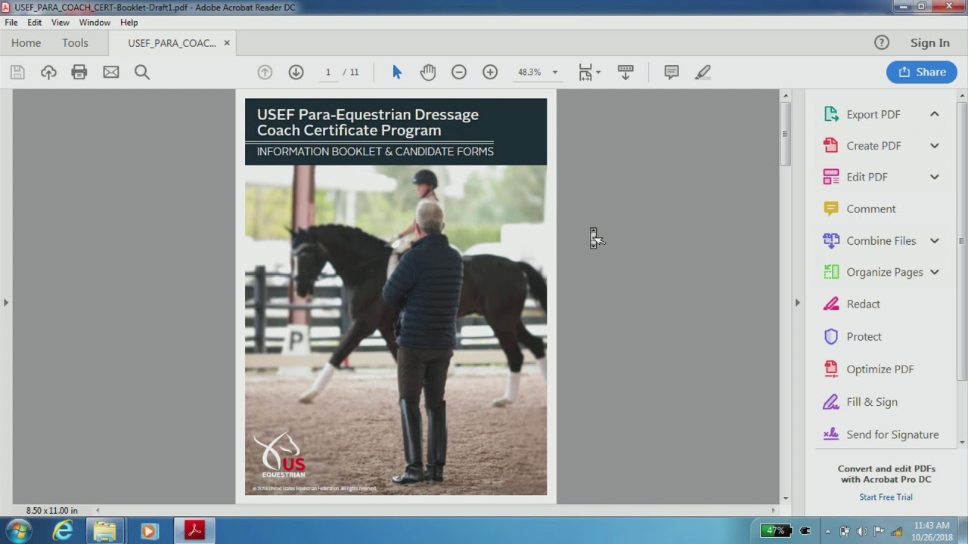The image size is (968, 544).
Task: Open the Find text magnifier icon
Action: (x=142, y=72)
